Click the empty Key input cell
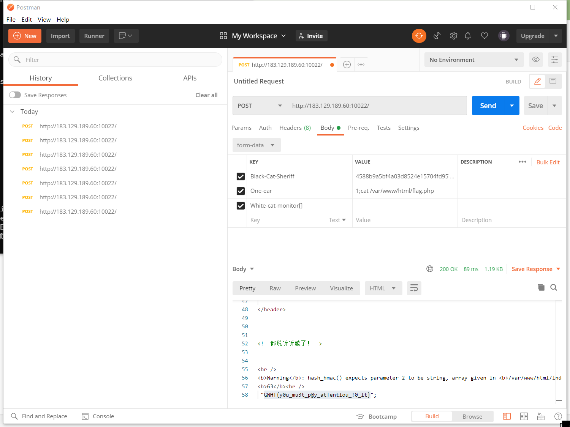Screen dimensions: 570x427 point(288,220)
